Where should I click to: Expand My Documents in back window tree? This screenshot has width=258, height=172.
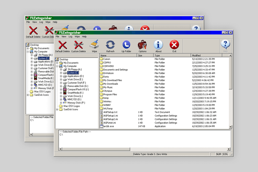pyautogui.click(x=28, y=48)
